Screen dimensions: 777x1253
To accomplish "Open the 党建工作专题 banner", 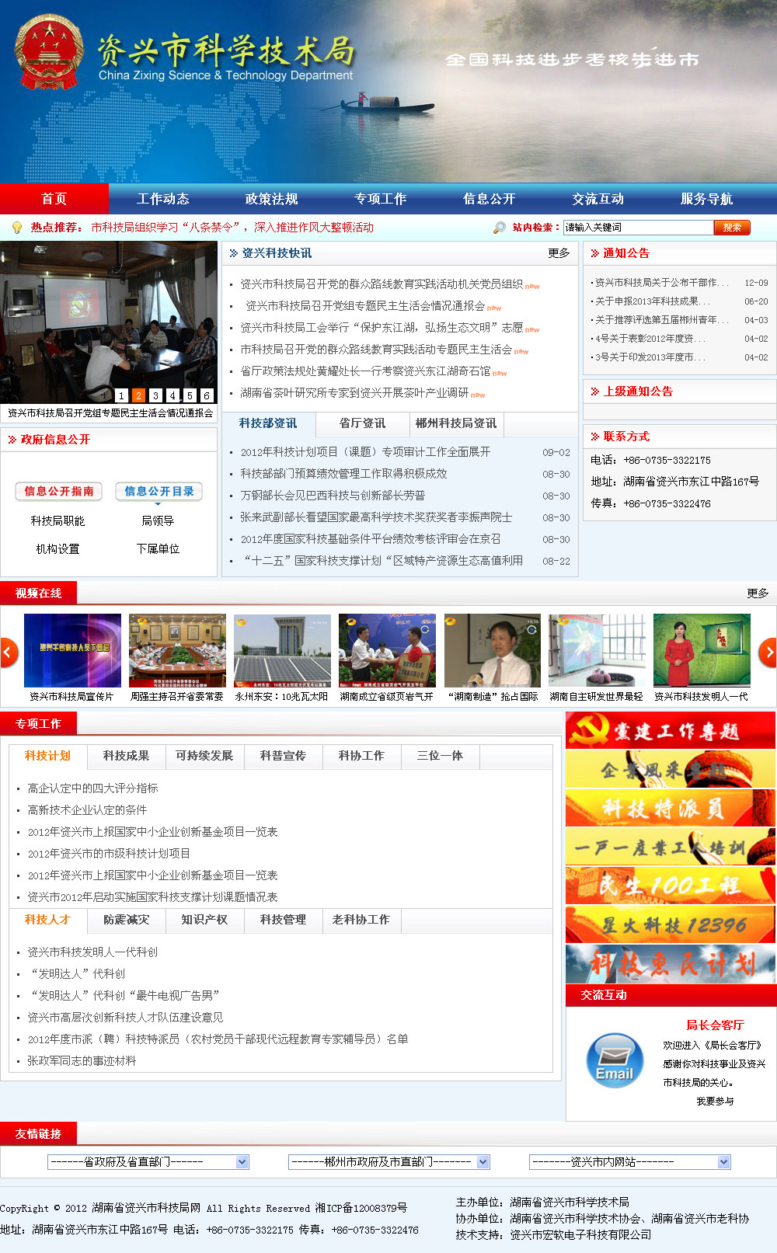I will click(671, 730).
